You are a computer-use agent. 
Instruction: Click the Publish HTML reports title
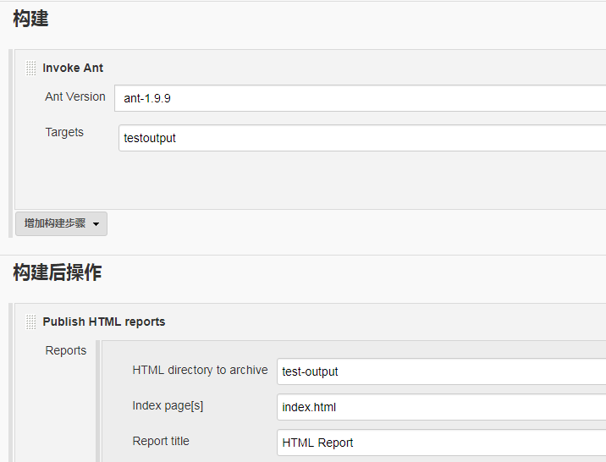(104, 322)
